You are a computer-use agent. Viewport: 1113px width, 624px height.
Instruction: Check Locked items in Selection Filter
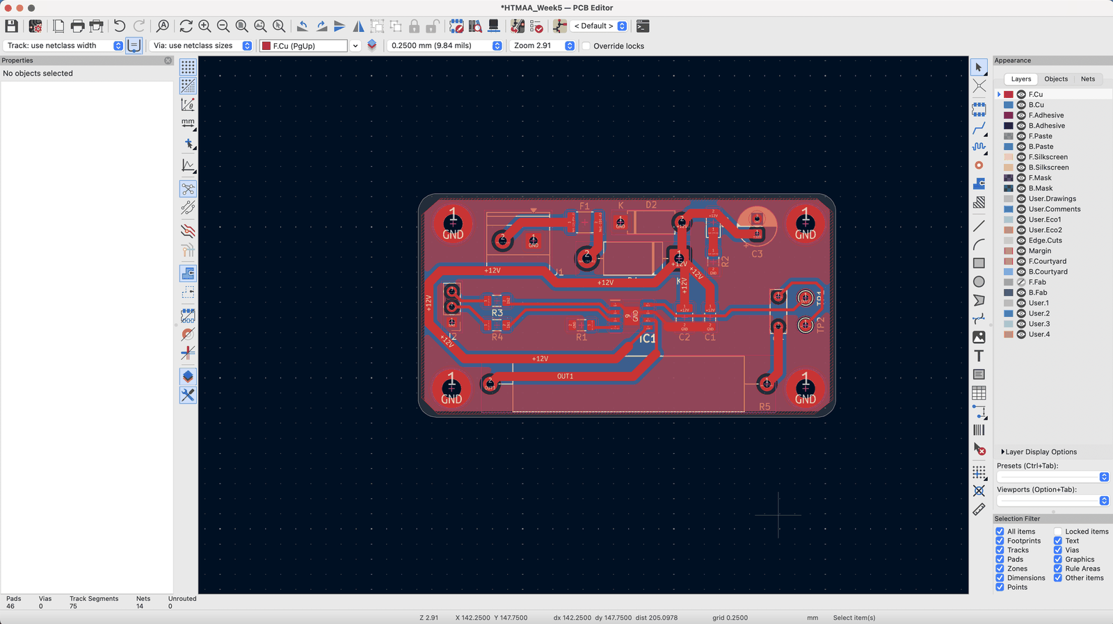click(1057, 532)
